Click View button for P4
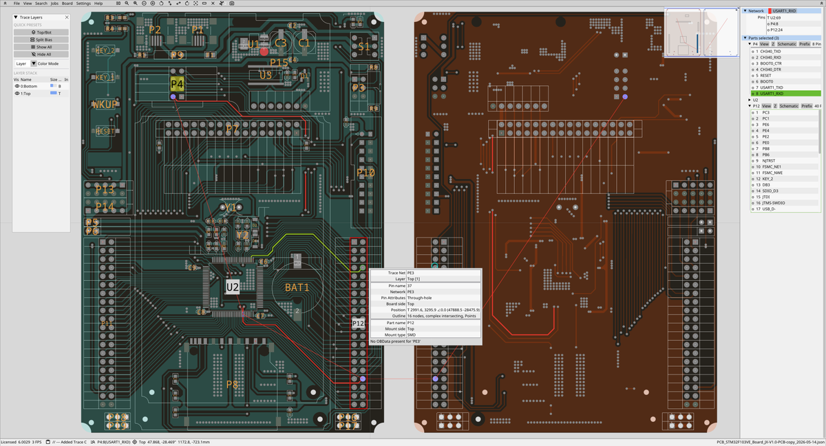Viewport: 826px width, 446px height. (764, 44)
